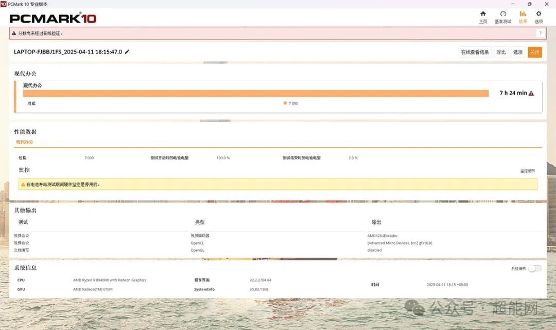Select the Modern Office (现代办公) performance data tab
Screen dimensions: 556x330
pyautogui.click(x=25, y=142)
